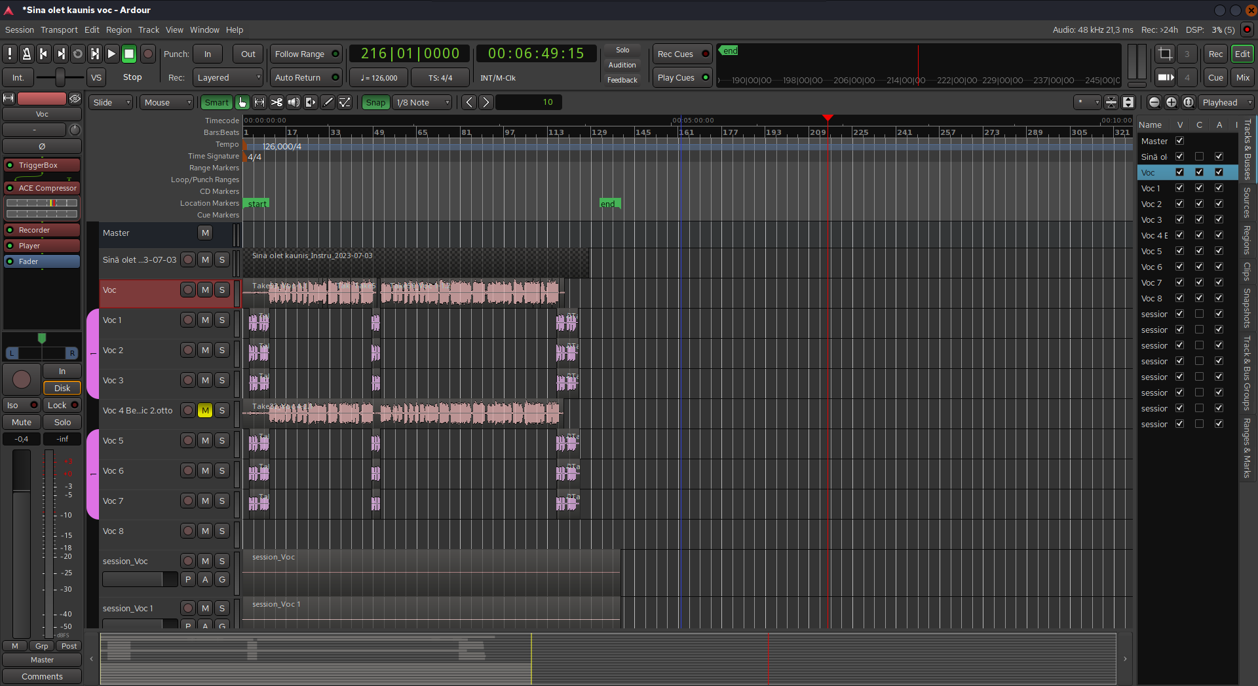Click the zoom in (plus) icon
The image size is (1258, 686).
coord(1171,102)
